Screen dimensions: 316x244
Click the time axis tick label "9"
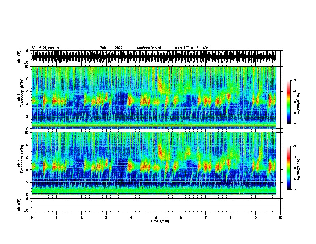pos(255,218)
